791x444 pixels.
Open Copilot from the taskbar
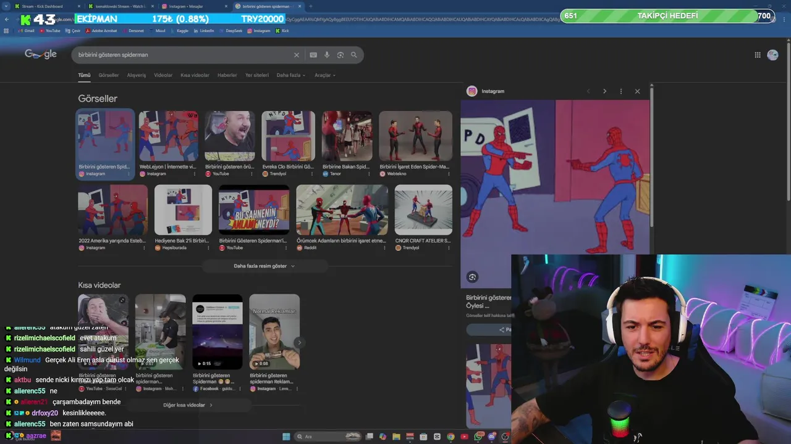point(383,437)
